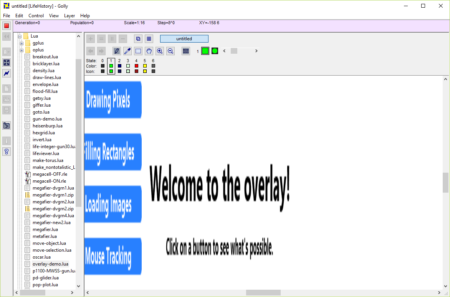Screen dimensions: 450x297
Task: Click the Loading Images button
Action: click(x=113, y=204)
